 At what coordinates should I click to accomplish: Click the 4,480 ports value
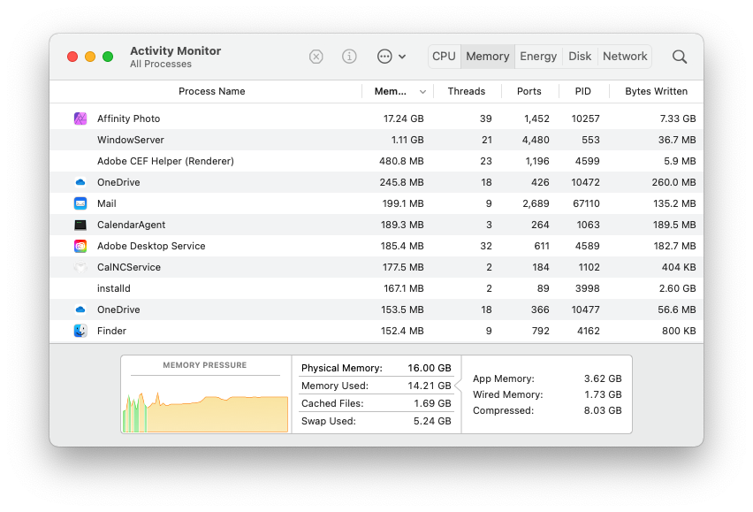[x=536, y=140]
